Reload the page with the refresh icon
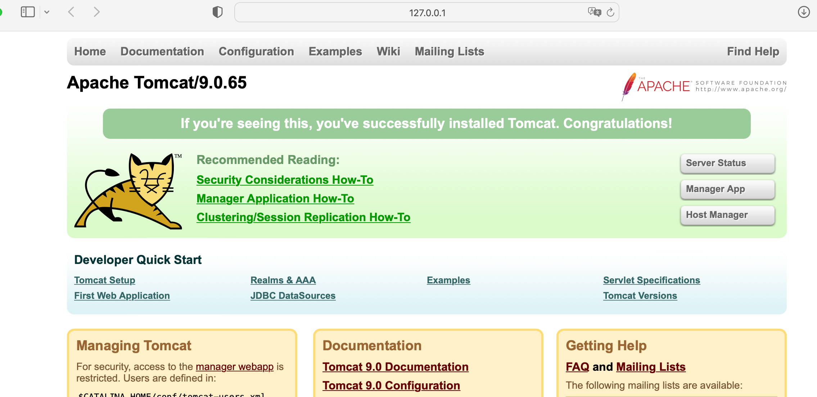The image size is (817, 397). point(610,13)
